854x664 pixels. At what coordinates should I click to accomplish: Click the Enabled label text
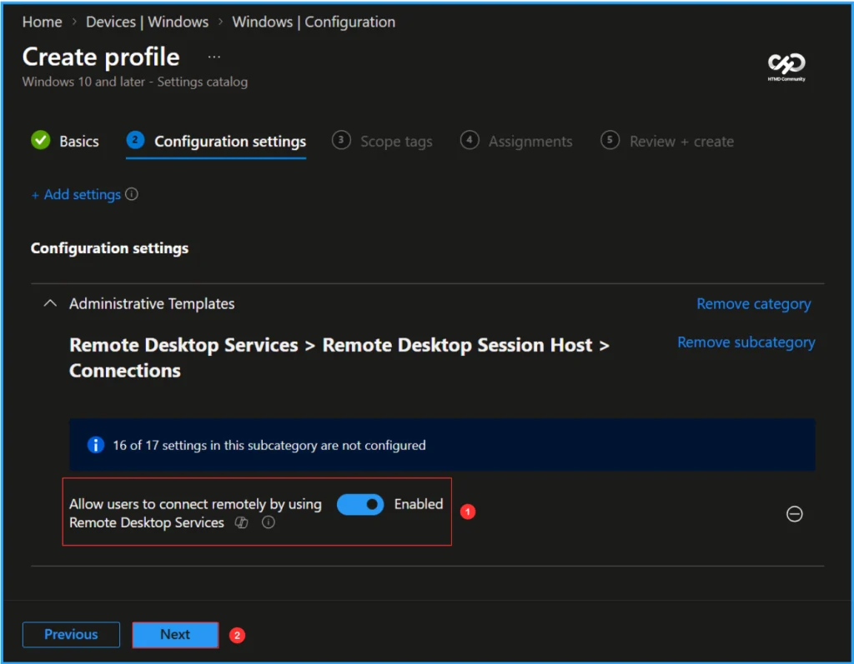click(419, 504)
